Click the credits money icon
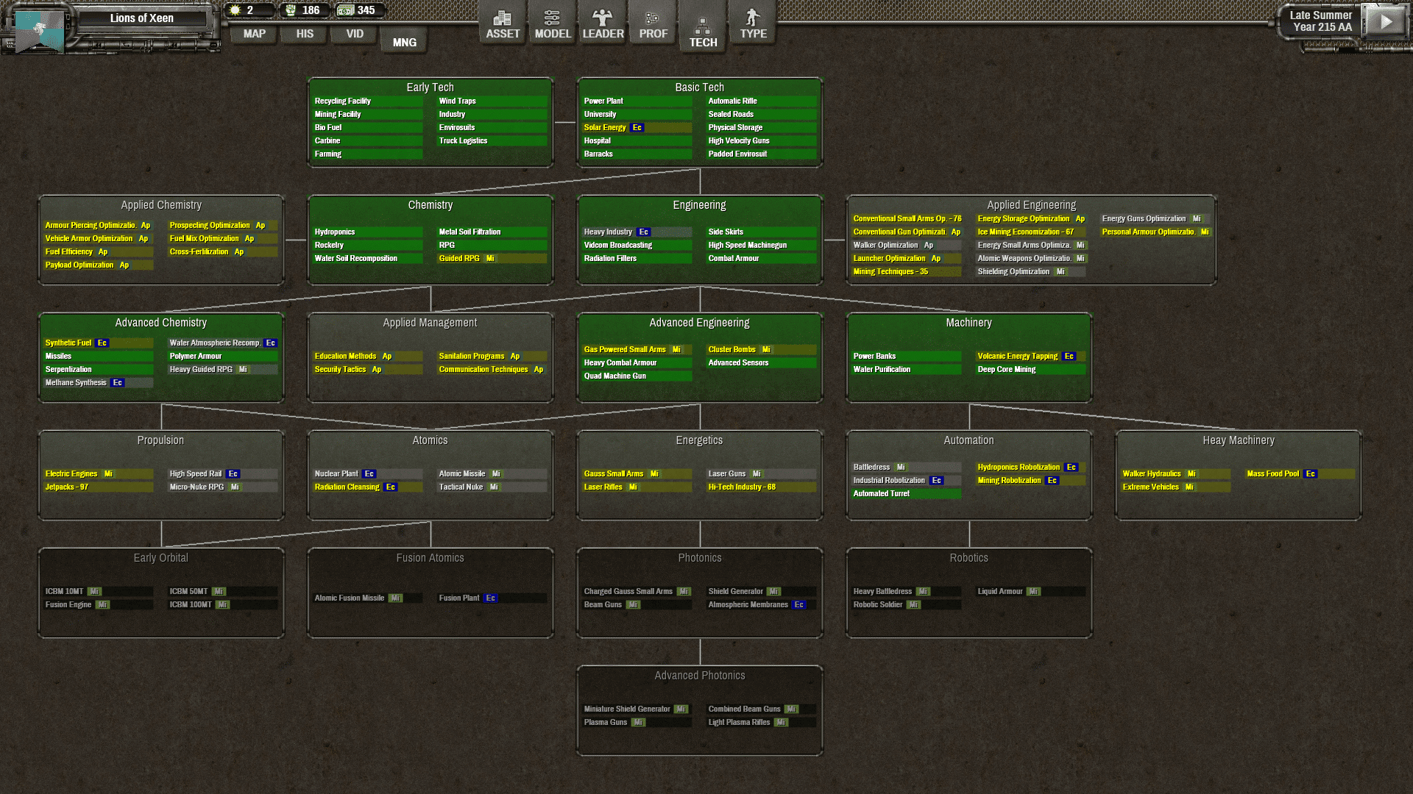This screenshot has height=794, width=1413. 345,10
